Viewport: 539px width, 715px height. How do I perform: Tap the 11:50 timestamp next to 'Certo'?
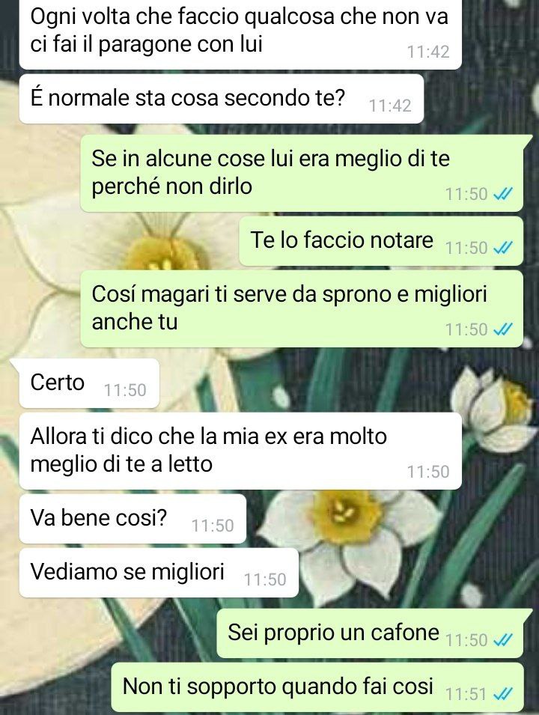pyautogui.click(x=125, y=390)
